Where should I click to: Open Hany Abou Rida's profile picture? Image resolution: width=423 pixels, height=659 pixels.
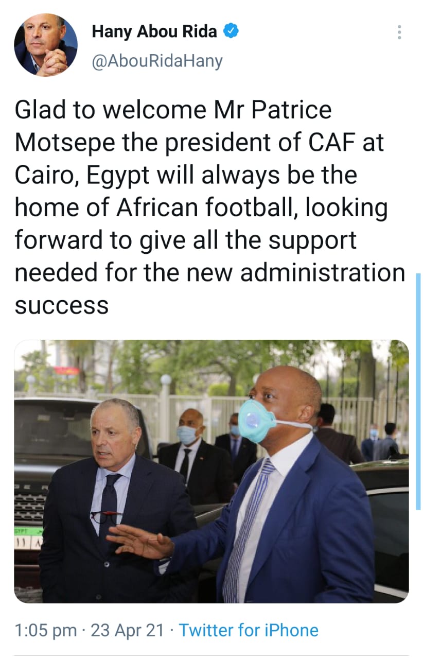(x=45, y=45)
